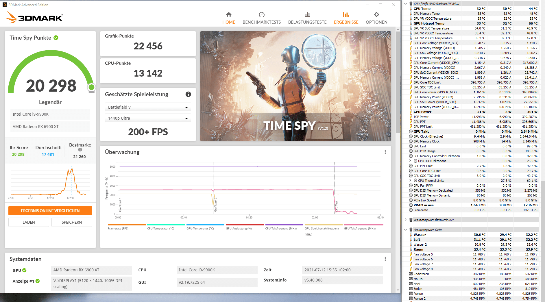Open Überwachung three-dot menu

click(385, 152)
